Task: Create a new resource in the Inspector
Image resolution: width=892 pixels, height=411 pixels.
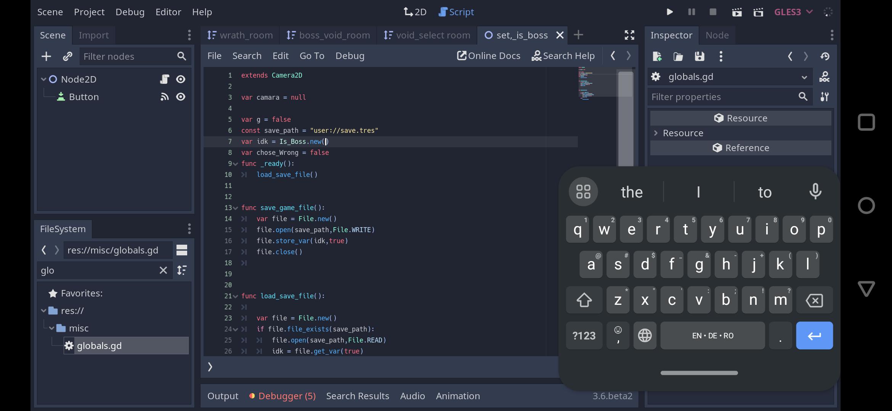Action: pos(657,56)
